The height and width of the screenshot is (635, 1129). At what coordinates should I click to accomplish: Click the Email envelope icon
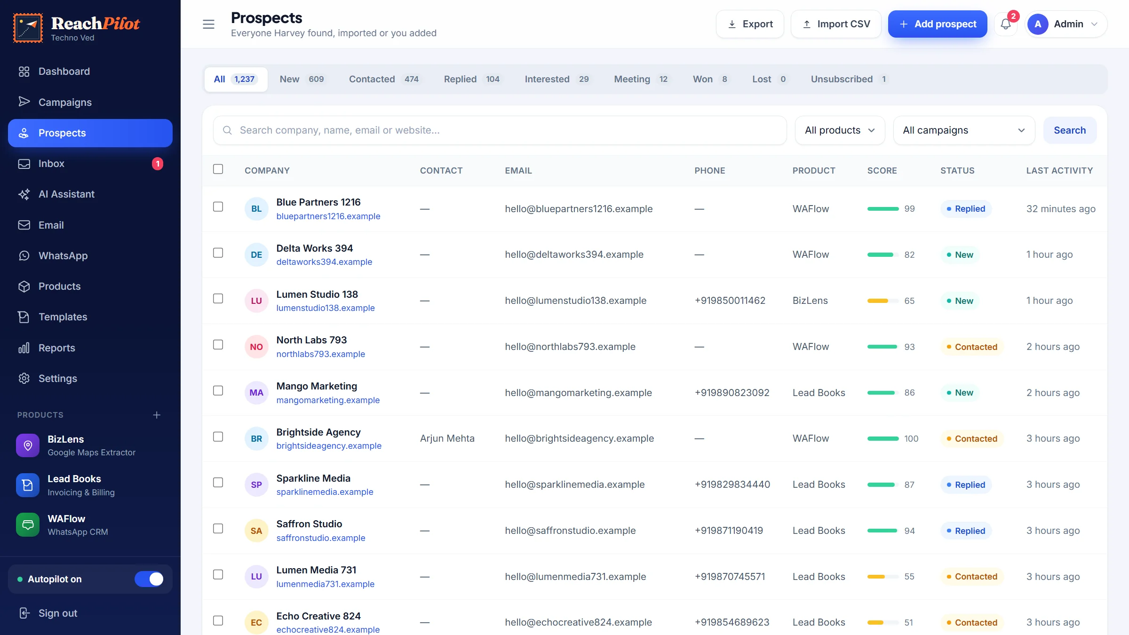(24, 225)
